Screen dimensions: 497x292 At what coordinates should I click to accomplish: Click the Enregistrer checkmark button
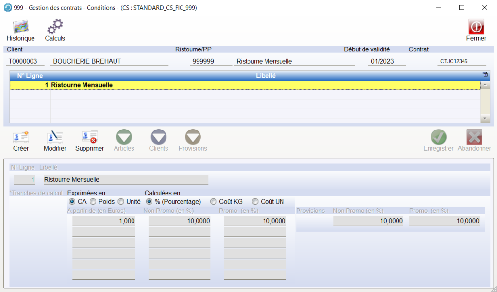pyautogui.click(x=438, y=137)
